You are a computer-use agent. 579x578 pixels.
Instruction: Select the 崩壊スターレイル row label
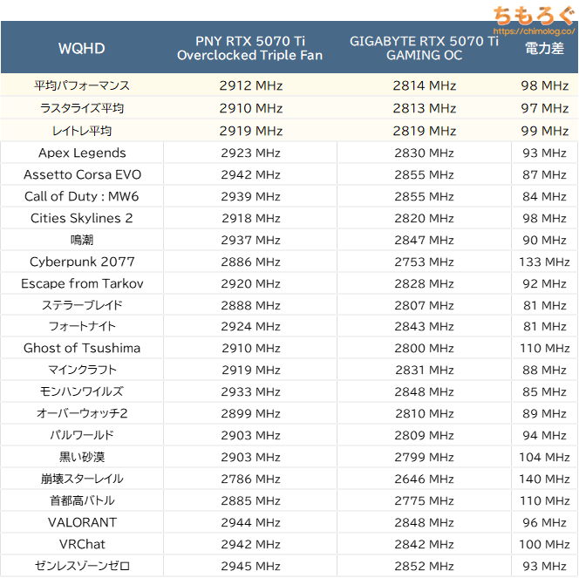(82, 479)
